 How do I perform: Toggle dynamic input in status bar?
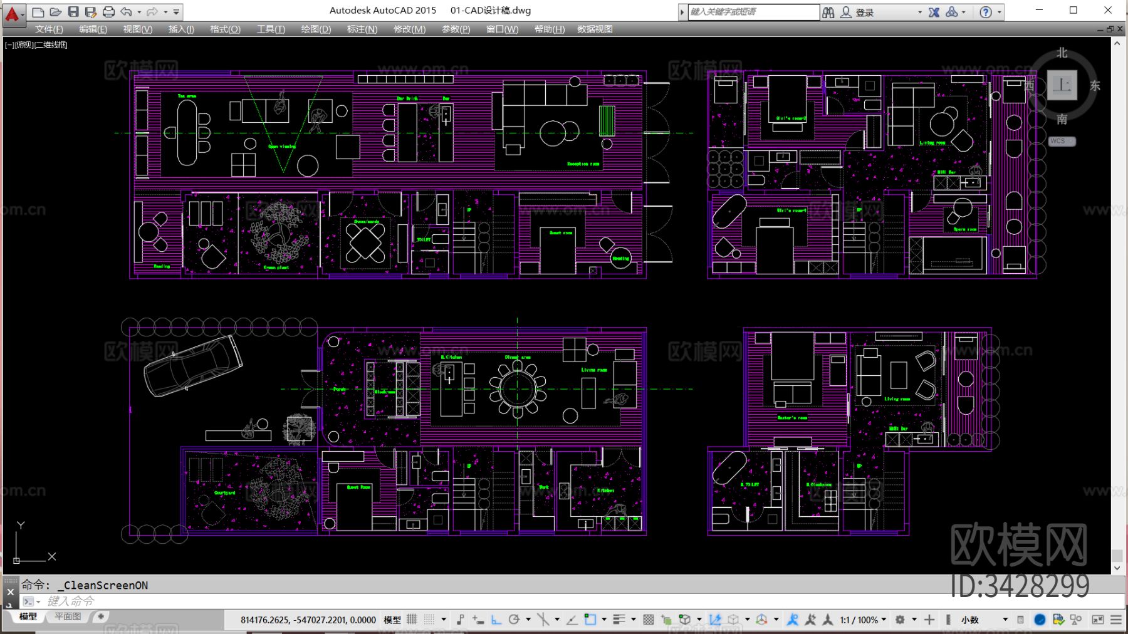click(478, 620)
